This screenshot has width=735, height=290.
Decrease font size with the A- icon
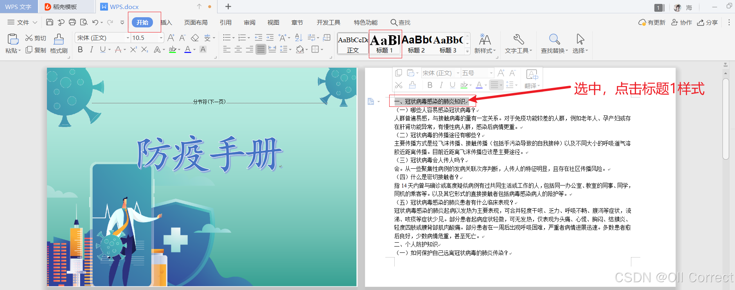click(x=182, y=38)
